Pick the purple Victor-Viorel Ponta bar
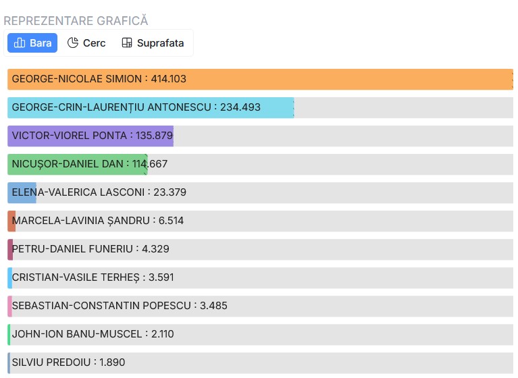518x378 pixels. pos(90,136)
